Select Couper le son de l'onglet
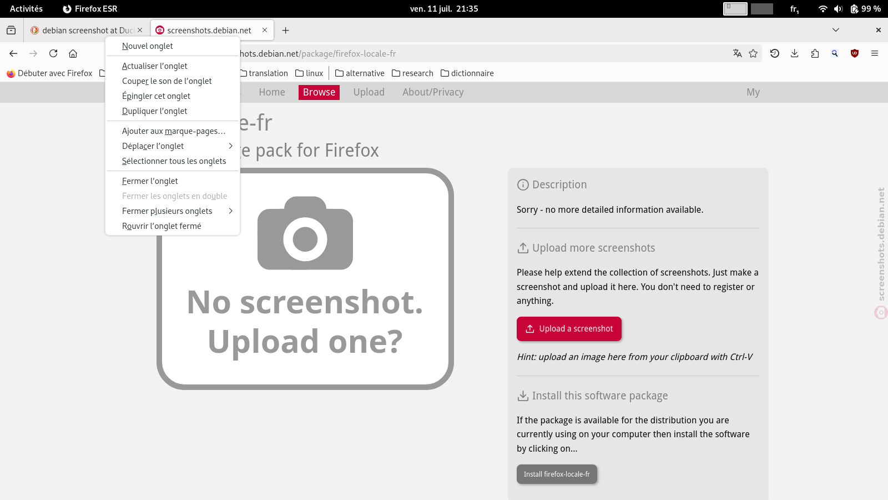This screenshot has height=500, width=888. point(173,81)
